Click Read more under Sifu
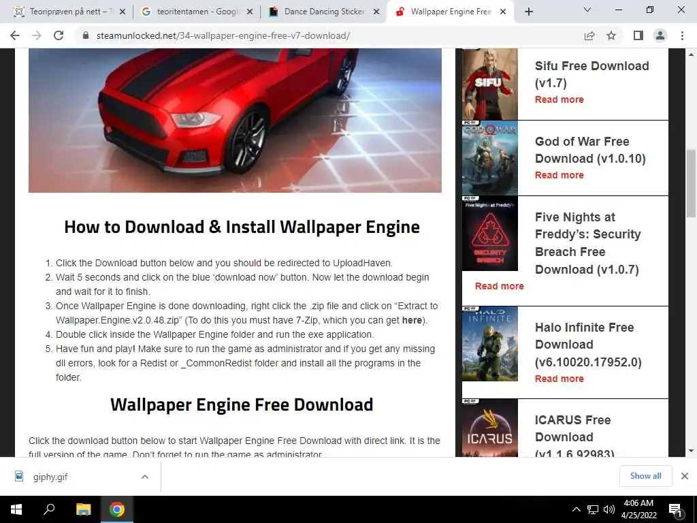 (x=560, y=99)
